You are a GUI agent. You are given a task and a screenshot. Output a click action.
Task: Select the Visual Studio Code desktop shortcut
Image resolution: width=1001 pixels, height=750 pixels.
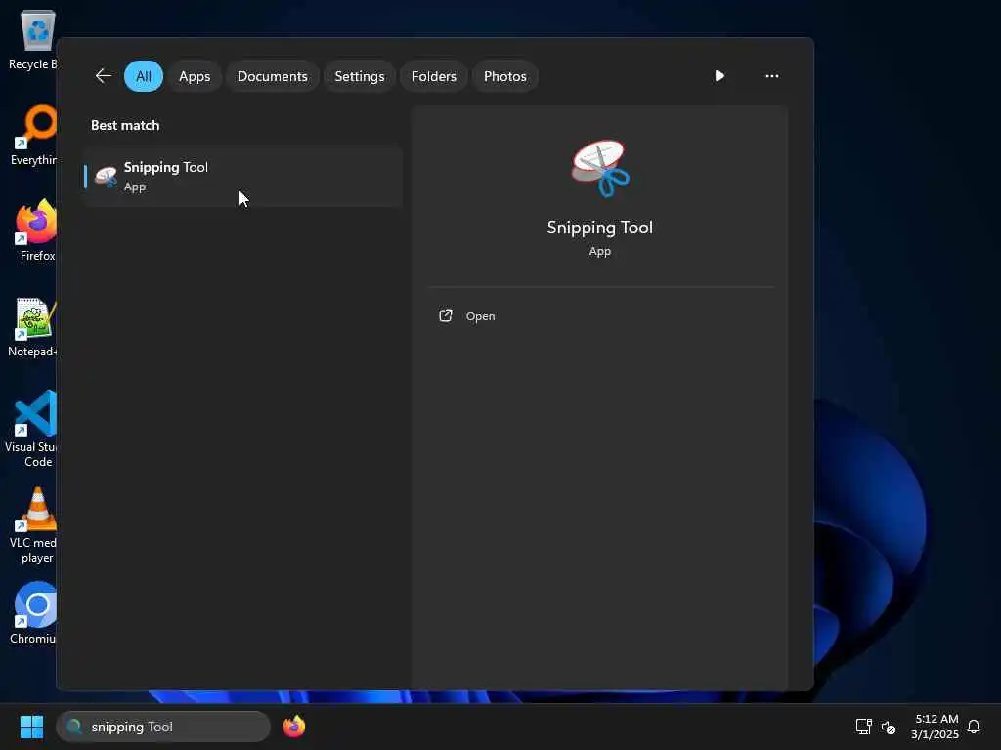pos(30,429)
